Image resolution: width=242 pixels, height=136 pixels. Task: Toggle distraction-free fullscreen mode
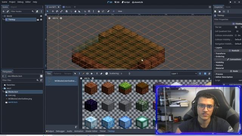coord(210,7)
